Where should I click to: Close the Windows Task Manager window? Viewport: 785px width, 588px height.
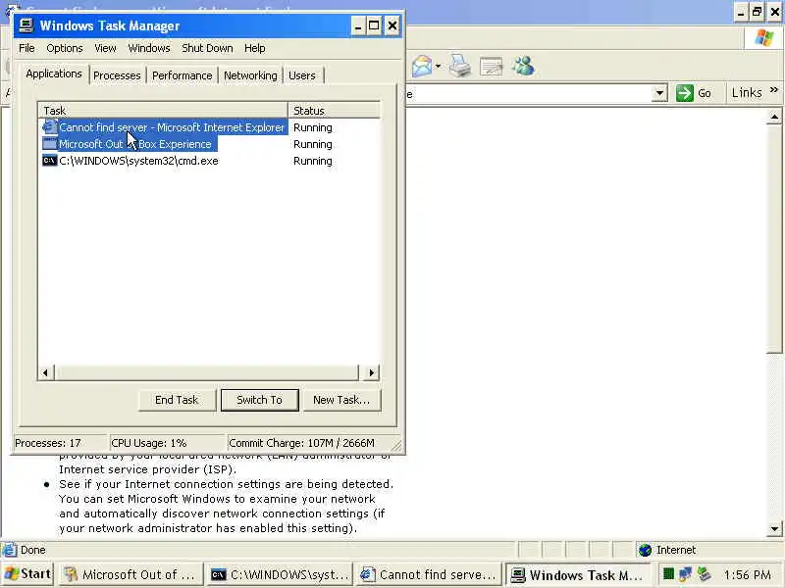[392, 26]
